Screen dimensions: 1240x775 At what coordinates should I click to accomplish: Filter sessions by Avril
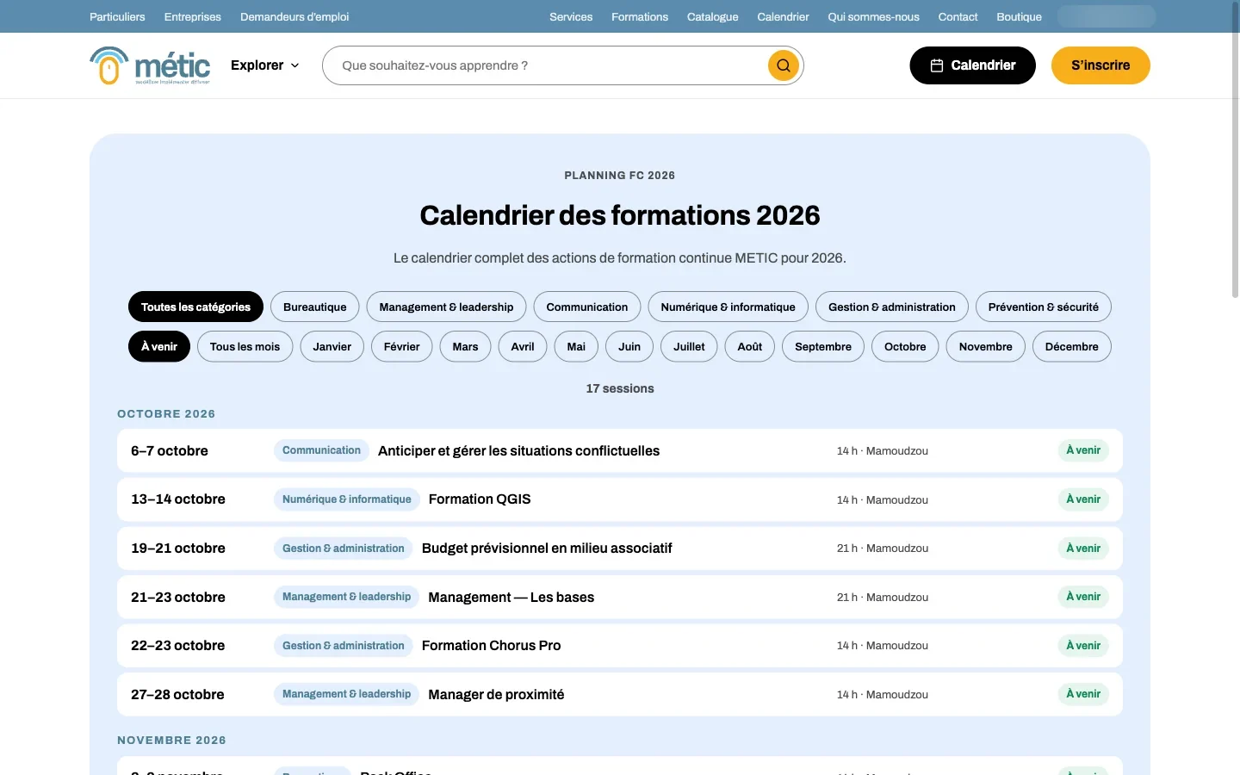tap(523, 346)
